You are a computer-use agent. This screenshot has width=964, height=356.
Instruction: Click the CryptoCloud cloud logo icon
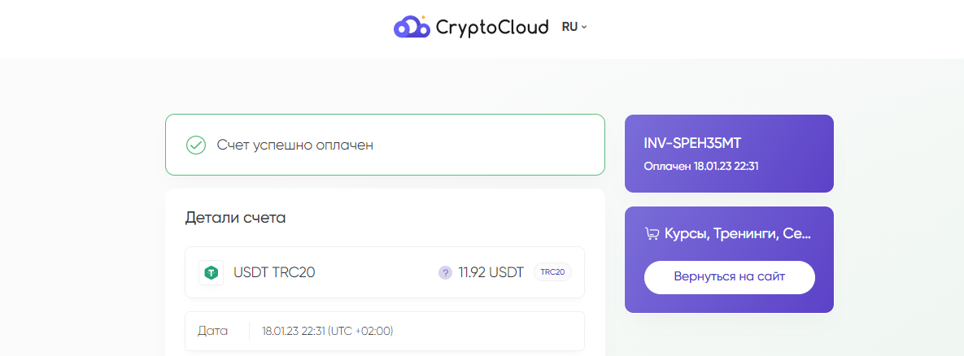click(412, 26)
